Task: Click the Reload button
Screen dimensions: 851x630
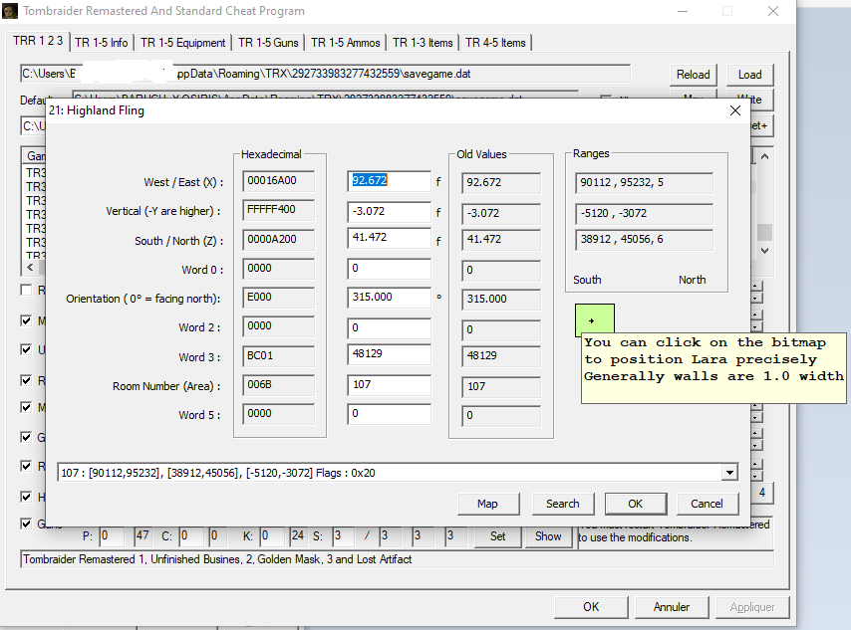Action: click(694, 75)
